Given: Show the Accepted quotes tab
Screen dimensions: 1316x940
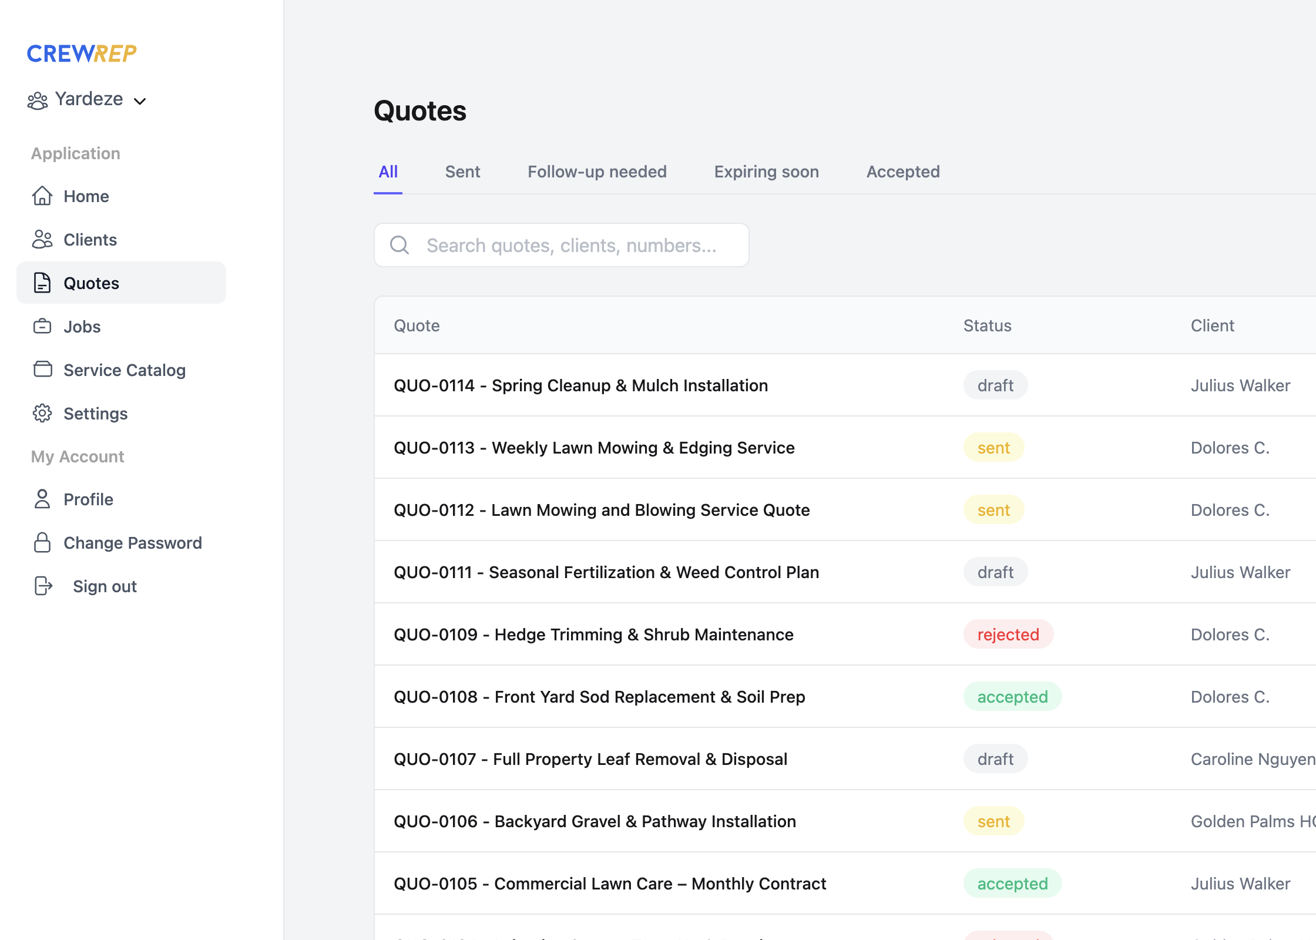Looking at the screenshot, I should click(903, 172).
